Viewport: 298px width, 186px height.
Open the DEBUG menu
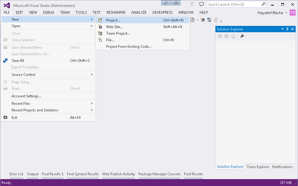tap(48, 13)
